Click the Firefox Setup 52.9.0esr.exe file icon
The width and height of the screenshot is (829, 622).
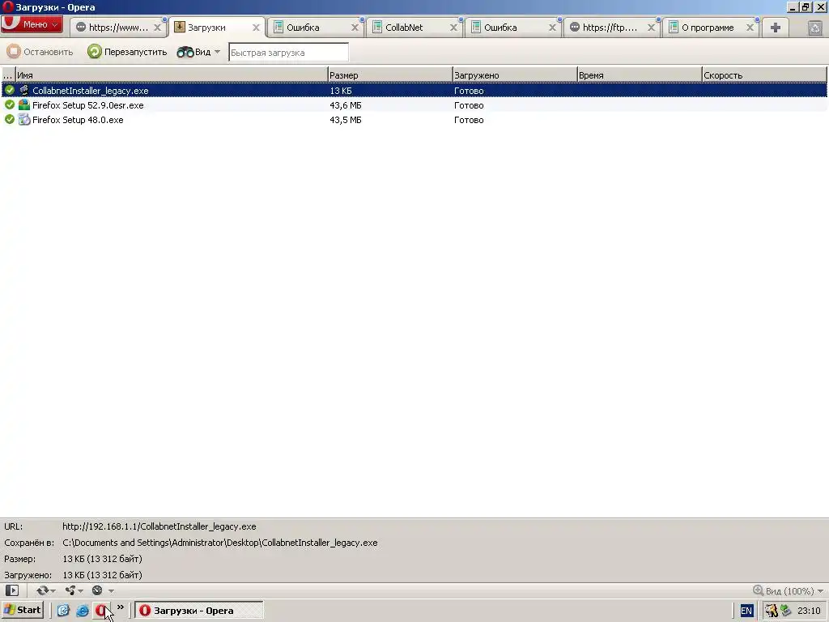(x=23, y=104)
